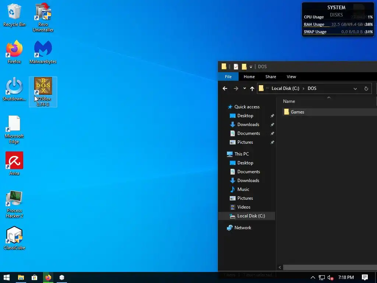Open pinned Downloads under Quick access
This screenshot has width=377, height=283.
pos(248,125)
